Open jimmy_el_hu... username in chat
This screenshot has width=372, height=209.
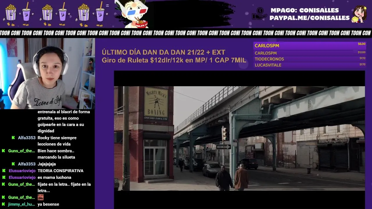click(x=22, y=204)
